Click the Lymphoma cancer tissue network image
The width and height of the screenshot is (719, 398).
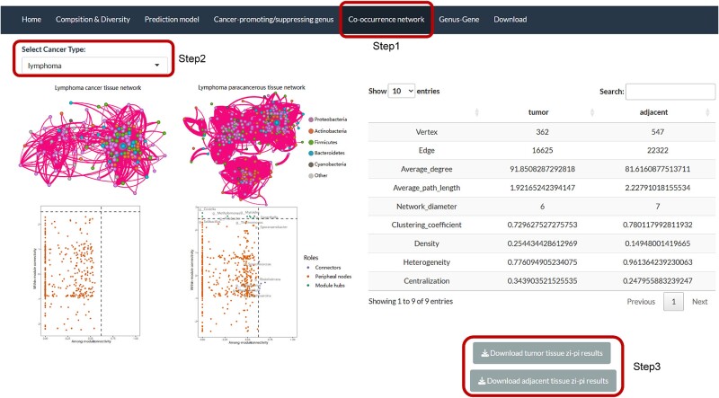coord(93,145)
